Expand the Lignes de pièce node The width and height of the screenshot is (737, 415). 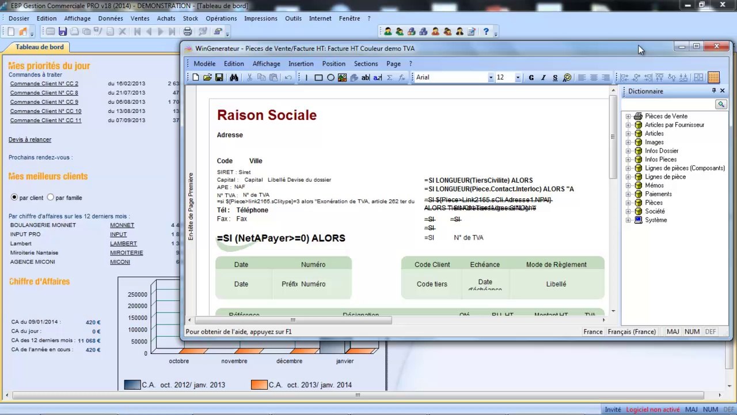[628, 177]
